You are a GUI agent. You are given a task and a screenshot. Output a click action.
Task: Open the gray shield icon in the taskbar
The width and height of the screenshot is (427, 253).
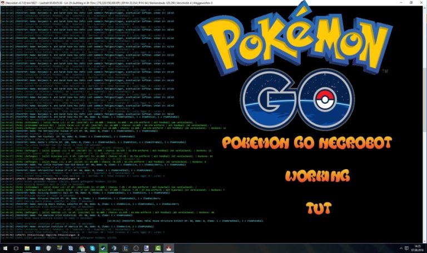[48, 248]
